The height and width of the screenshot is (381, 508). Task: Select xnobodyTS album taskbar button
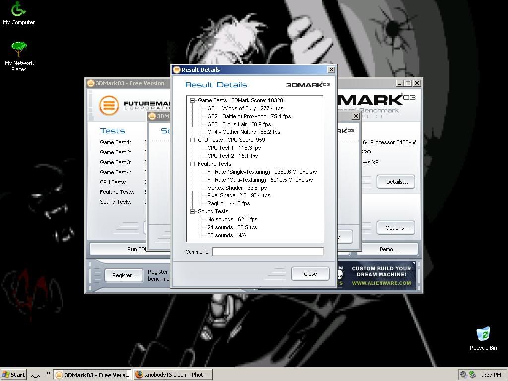(x=173, y=375)
